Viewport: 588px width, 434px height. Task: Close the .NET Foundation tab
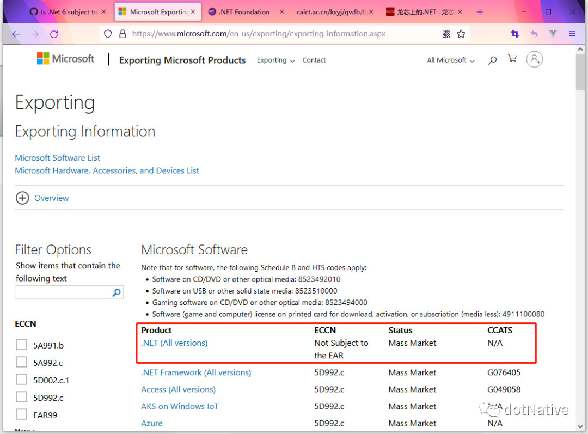[x=281, y=12]
